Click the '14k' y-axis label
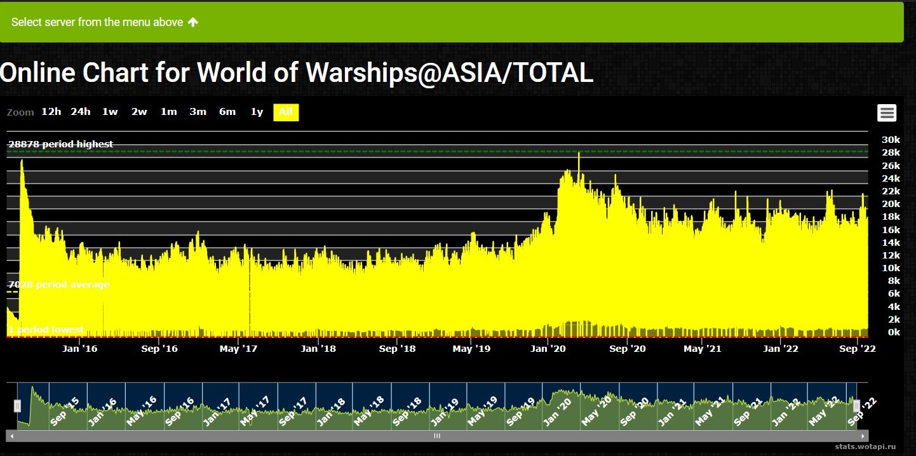Screen dimensions: 916x456 click(x=891, y=243)
